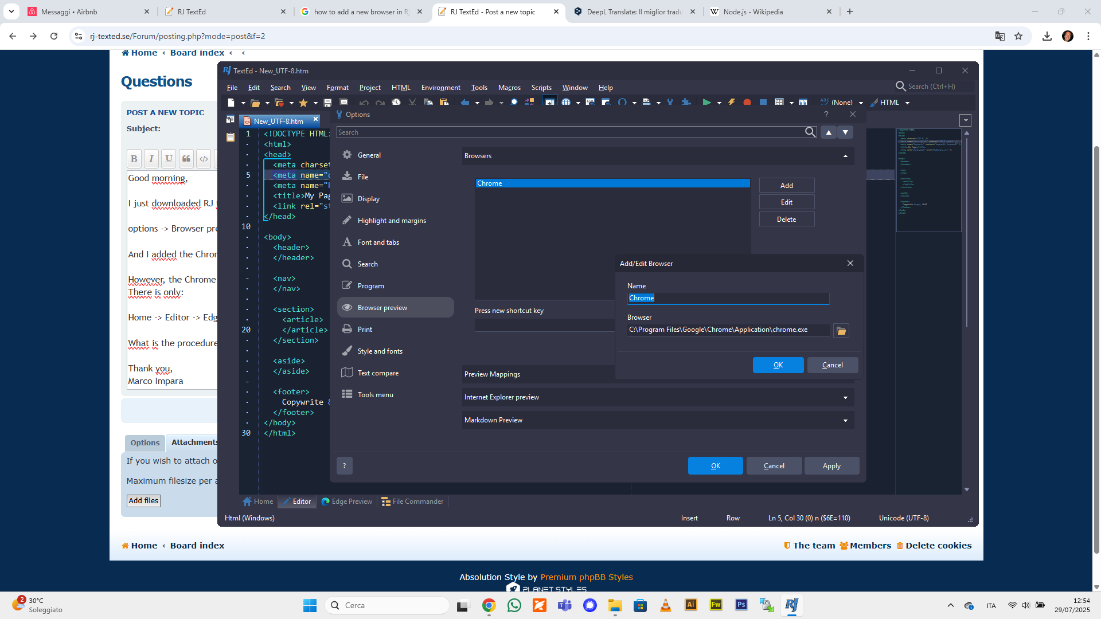Click the Name field containing Chrome
1101x619 pixels.
tap(728, 298)
